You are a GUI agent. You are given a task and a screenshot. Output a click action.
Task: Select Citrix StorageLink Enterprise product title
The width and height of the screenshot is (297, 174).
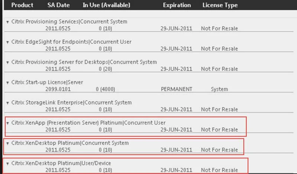tap(71, 103)
